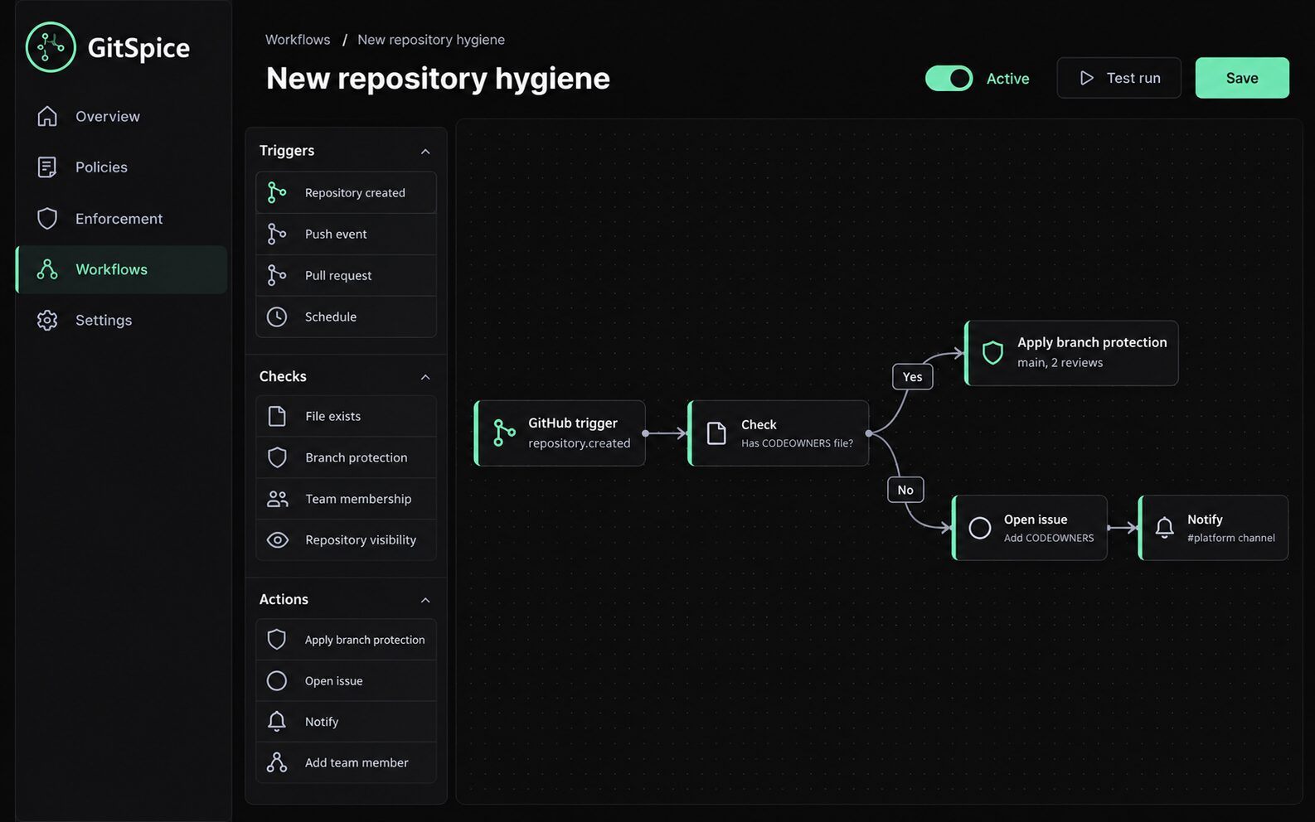This screenshot has width=1315, height=822.
Task: Click the Repository created branch icon
Action: [x=277, y=192]
